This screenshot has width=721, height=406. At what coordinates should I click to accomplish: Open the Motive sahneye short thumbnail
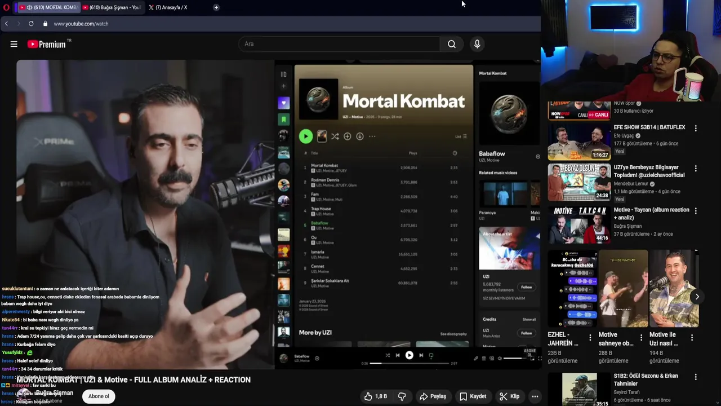622,289
